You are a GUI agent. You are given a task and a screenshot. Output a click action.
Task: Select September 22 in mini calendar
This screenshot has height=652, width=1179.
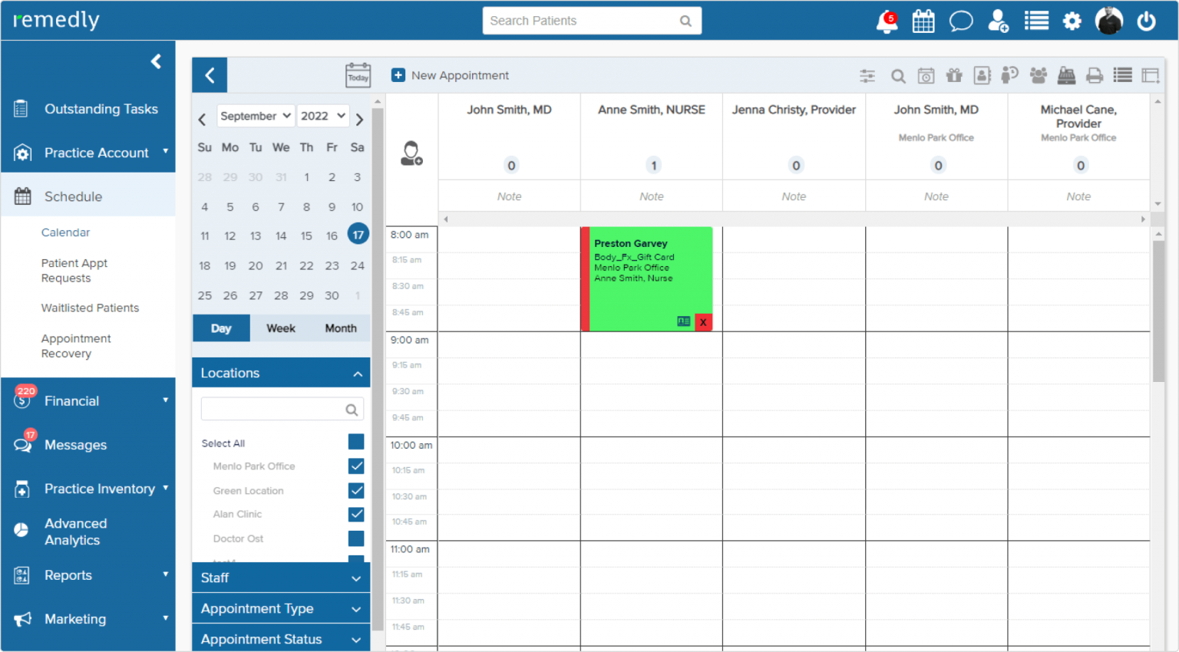click(306, 265)
